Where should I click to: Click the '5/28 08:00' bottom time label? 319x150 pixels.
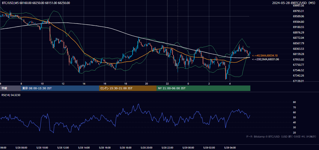tap(21, 147)
